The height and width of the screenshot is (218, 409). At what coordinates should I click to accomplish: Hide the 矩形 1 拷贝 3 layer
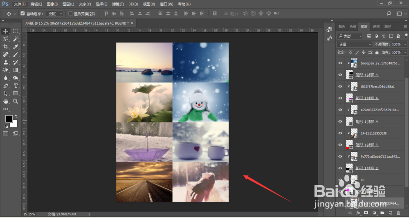tap(340, 145)
